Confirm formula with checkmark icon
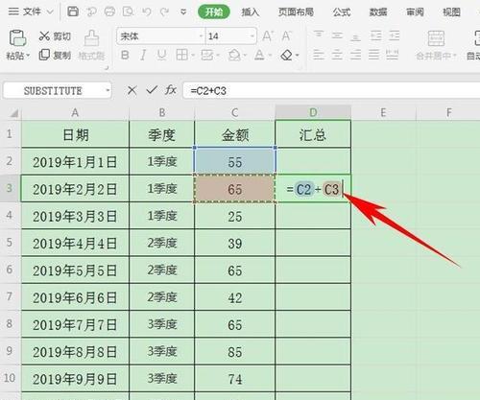 (x=152, y=90)
